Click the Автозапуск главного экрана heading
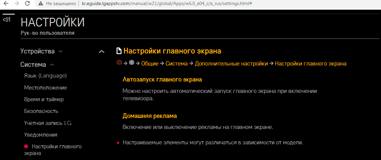This screenshot has width=381, height=160. point(163,79)
